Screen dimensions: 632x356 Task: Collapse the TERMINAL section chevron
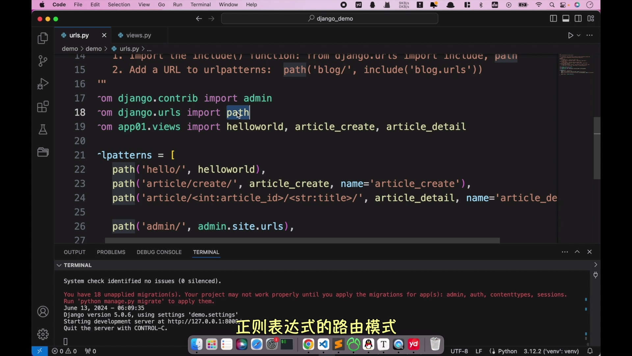[58, 265]
